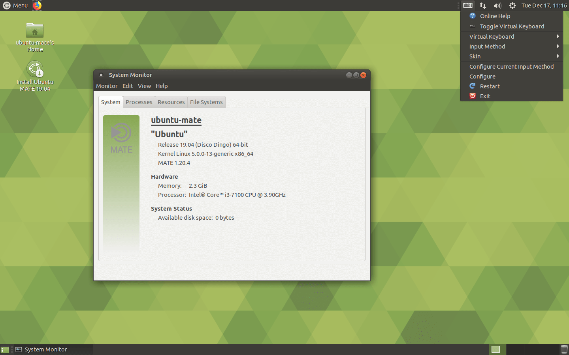Open the clock showing Tue Dec 17, 11:16
The width and height of the screenshot is (569, 355).
pyautogui.click(x=544, y=6)
